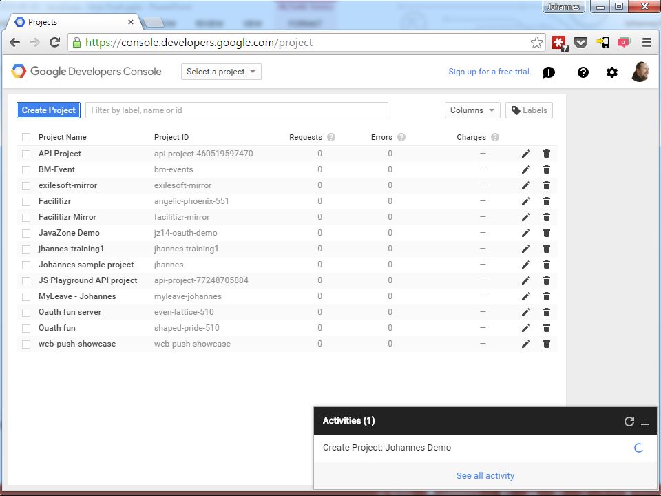Screen dimensions: 661x496
Task: Edit the Ouath fun project via its pencil icon
Action: (x=525, y=328)
